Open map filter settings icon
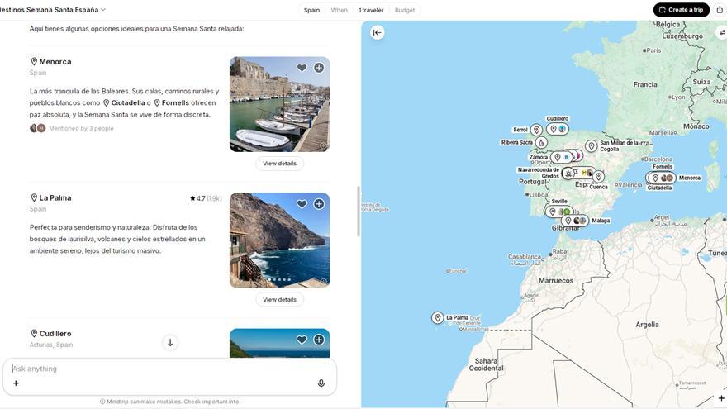This screenshot has width=727, height=409. pos(721,33)
